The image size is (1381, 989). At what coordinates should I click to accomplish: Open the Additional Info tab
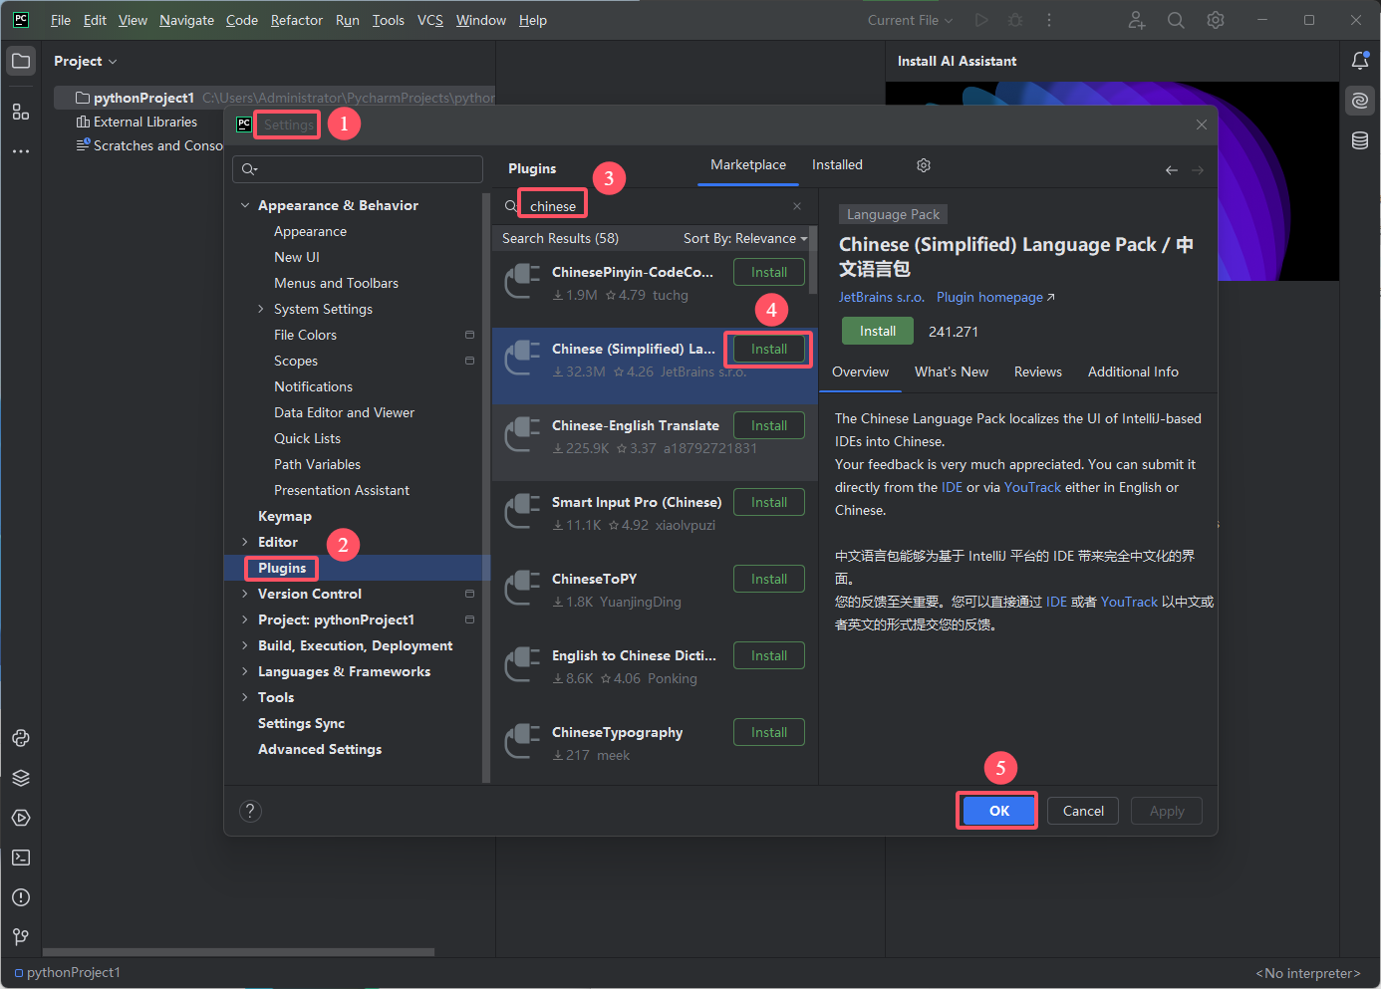1133,371
